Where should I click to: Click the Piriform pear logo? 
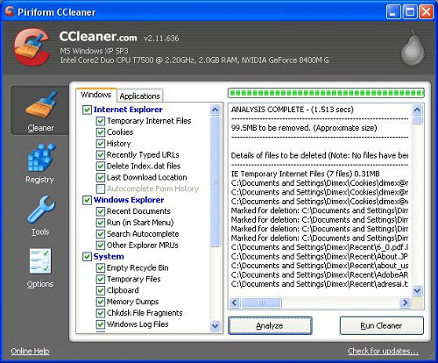click(413, 47)
